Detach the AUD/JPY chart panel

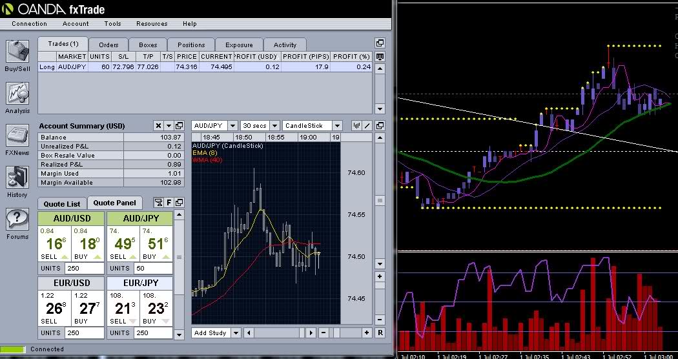(380, 125)
